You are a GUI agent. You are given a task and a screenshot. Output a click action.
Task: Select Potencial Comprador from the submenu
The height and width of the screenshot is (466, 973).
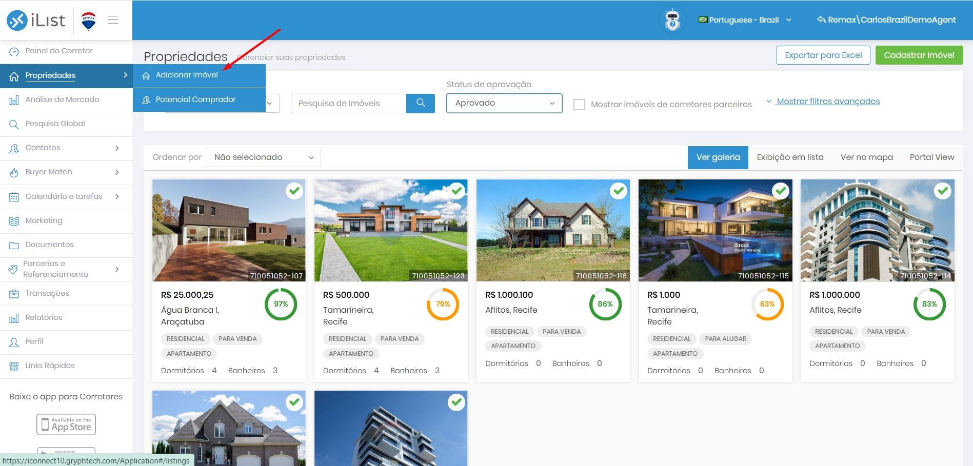199,100
